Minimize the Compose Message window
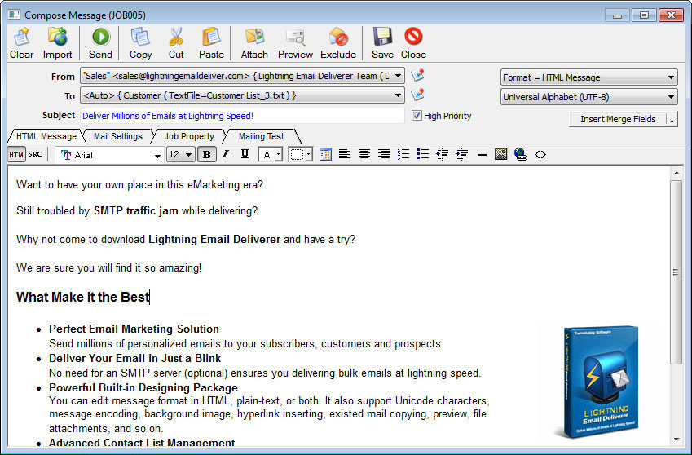The image size is (692, 455). pos(617,15)
